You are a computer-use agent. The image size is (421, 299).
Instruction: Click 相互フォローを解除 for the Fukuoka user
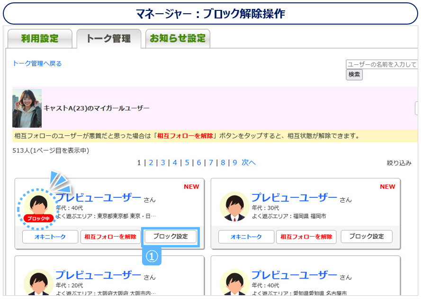pyautogui.click(x=306, y=237)
